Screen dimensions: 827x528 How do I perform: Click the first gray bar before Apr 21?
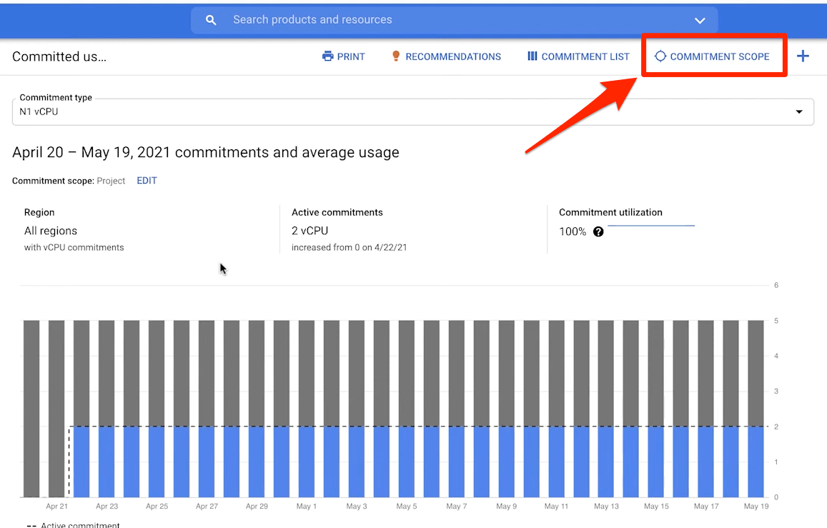31,407
